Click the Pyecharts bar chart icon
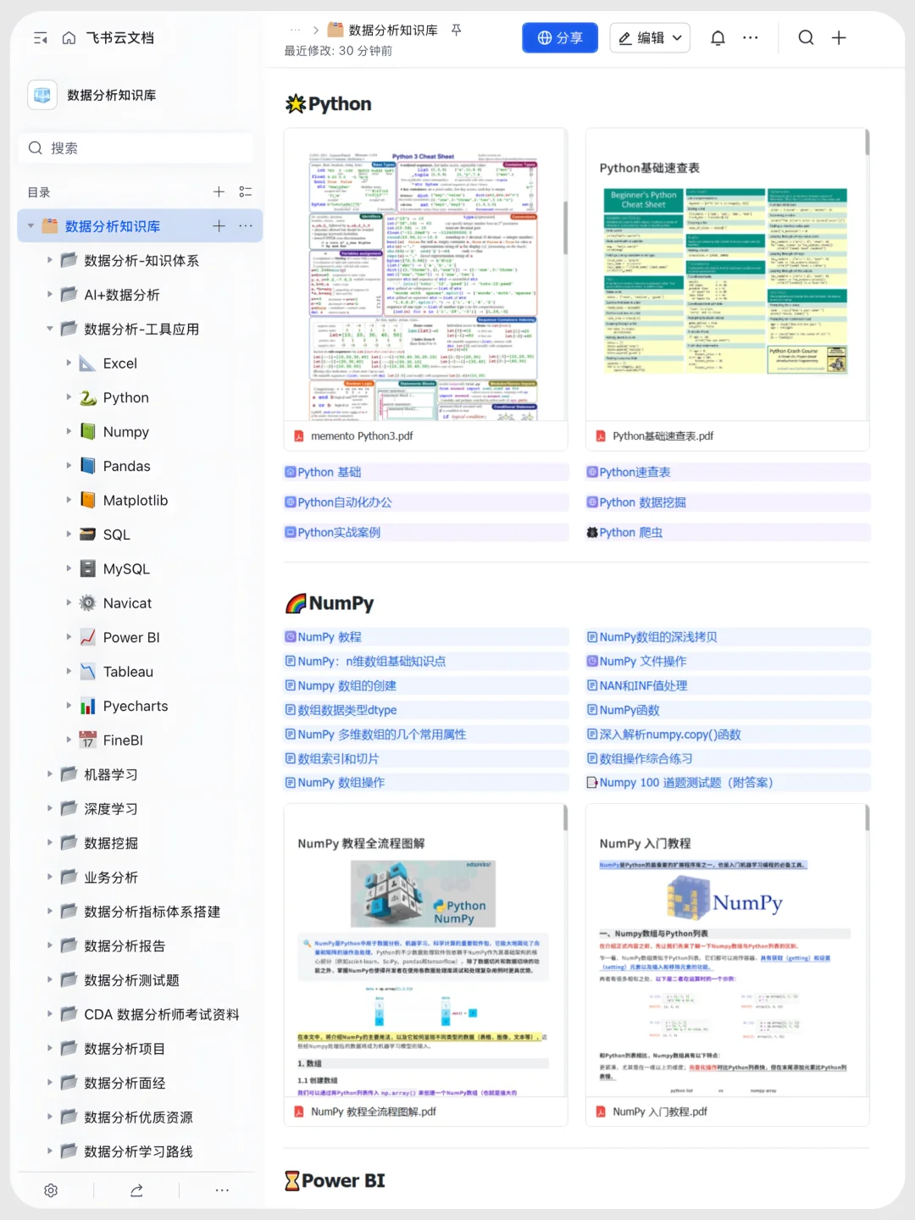Viewport: 915px width, 1220px height. click(87, 706)
